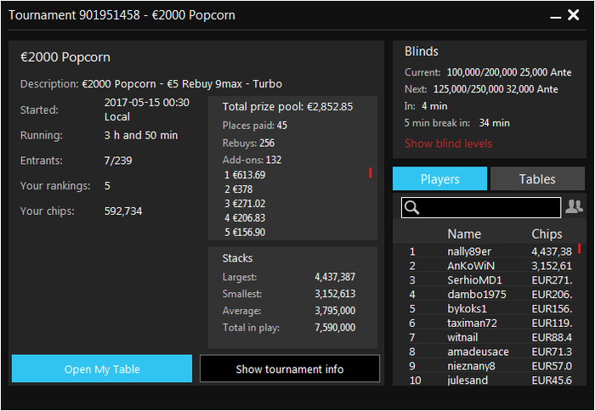The height and width of the screenshot is (411, 595).
Task: Click the two-person friends icon beside search
Action: click(x=574, y=206)
